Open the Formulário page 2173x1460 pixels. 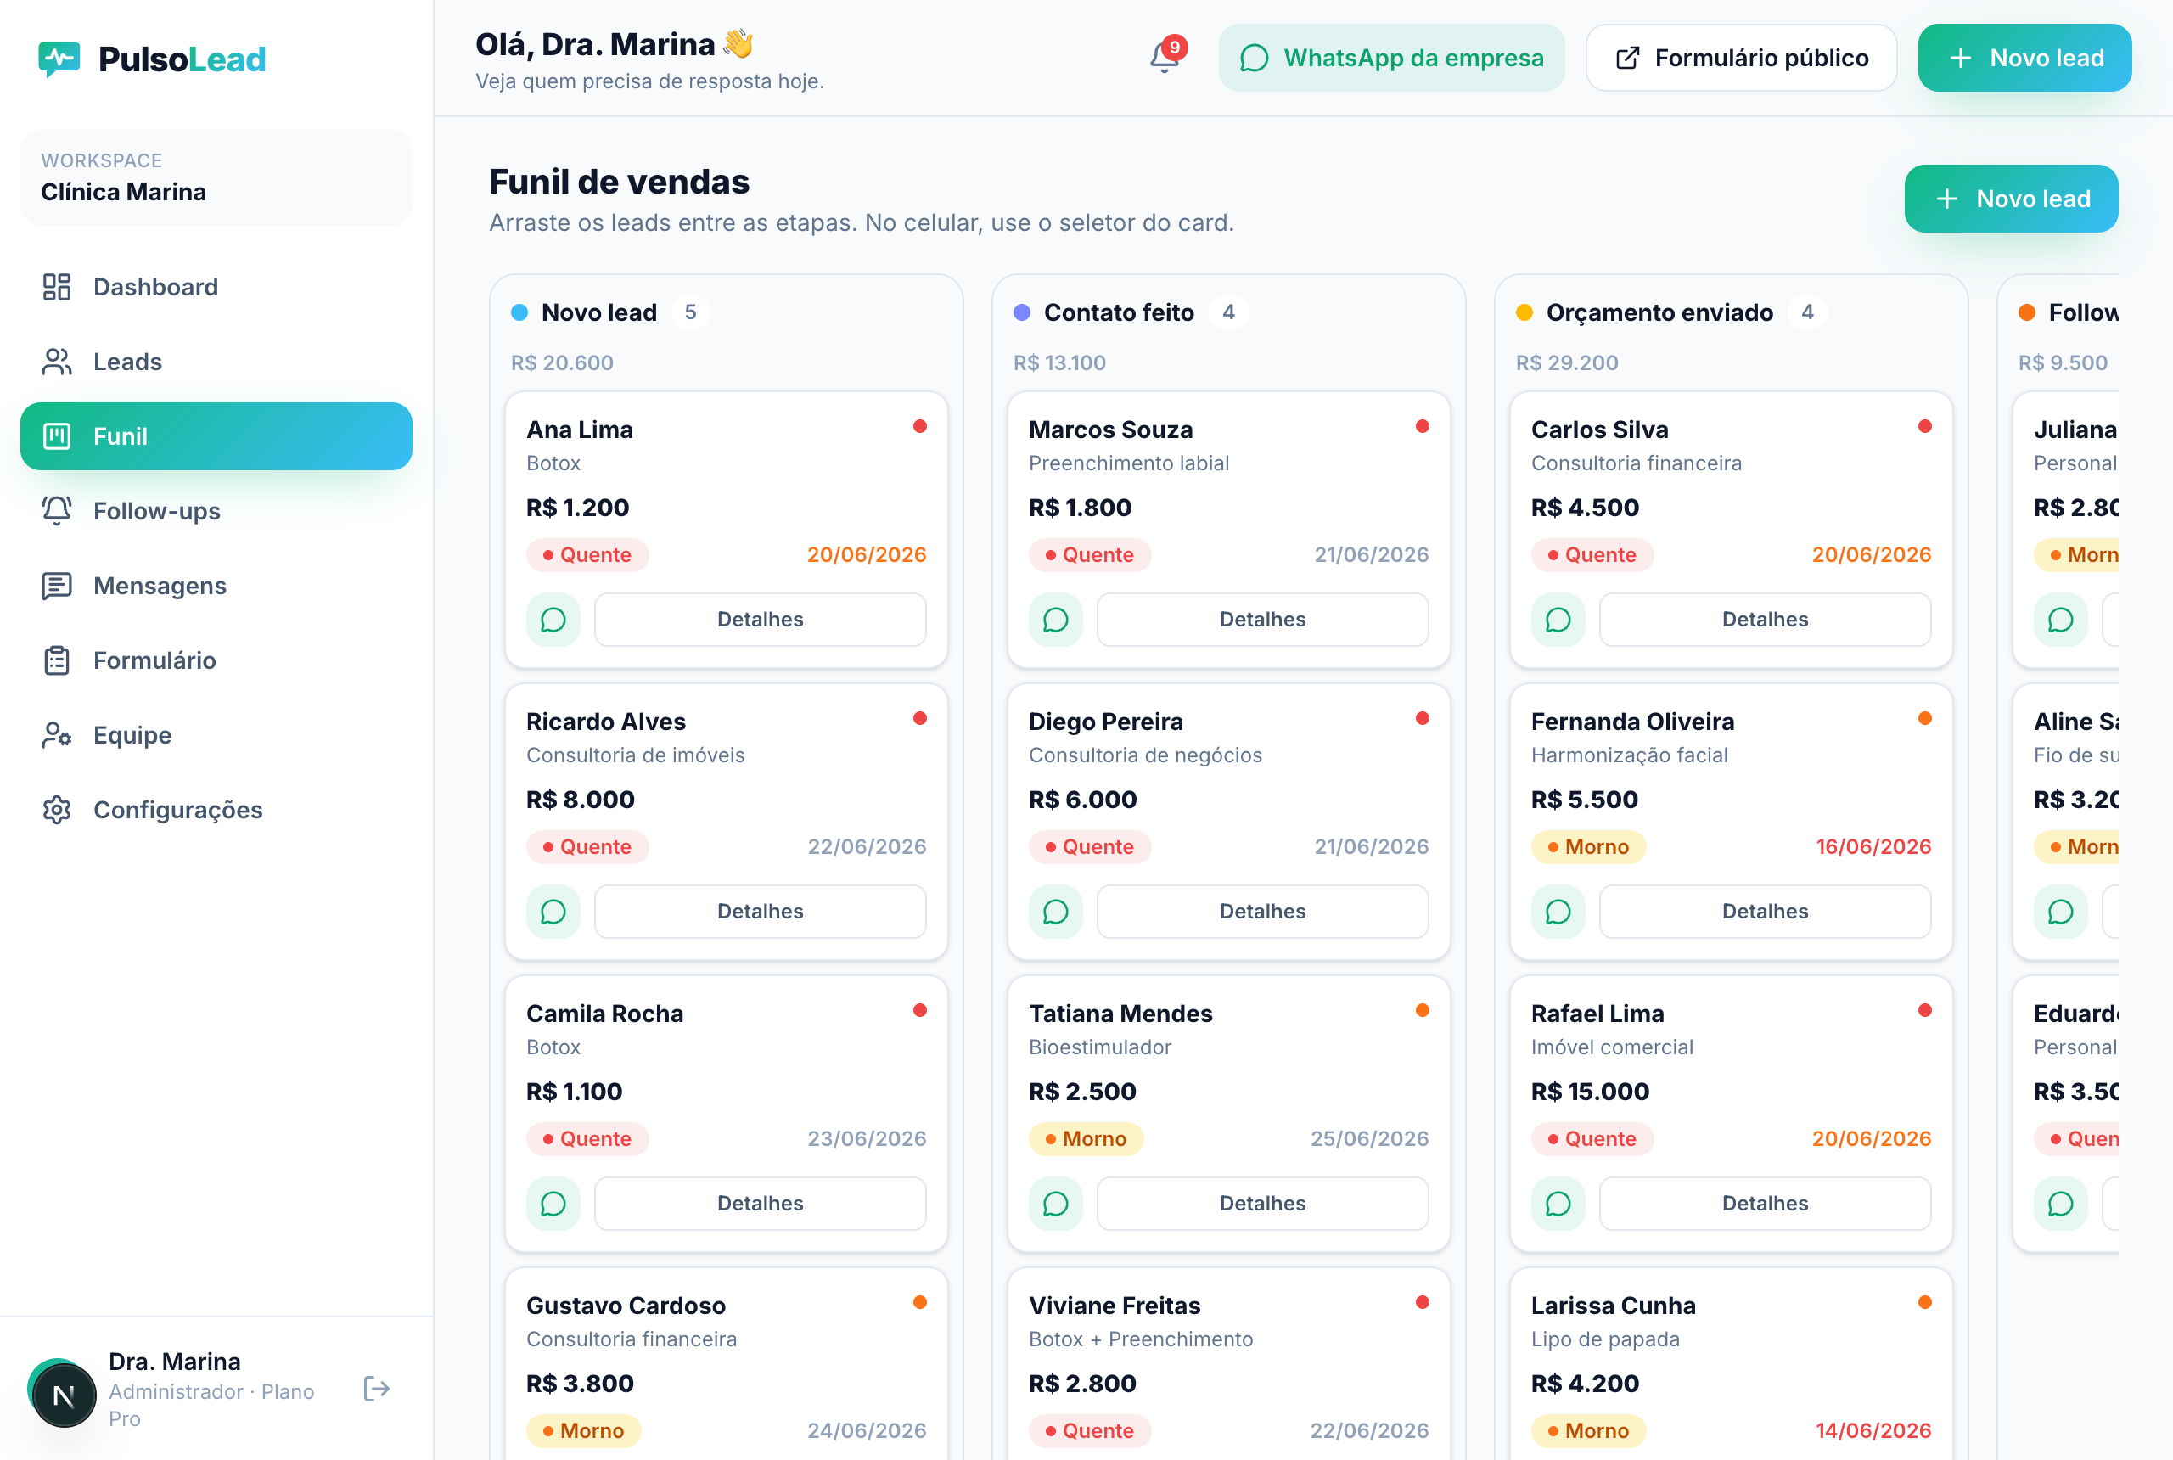216,660
